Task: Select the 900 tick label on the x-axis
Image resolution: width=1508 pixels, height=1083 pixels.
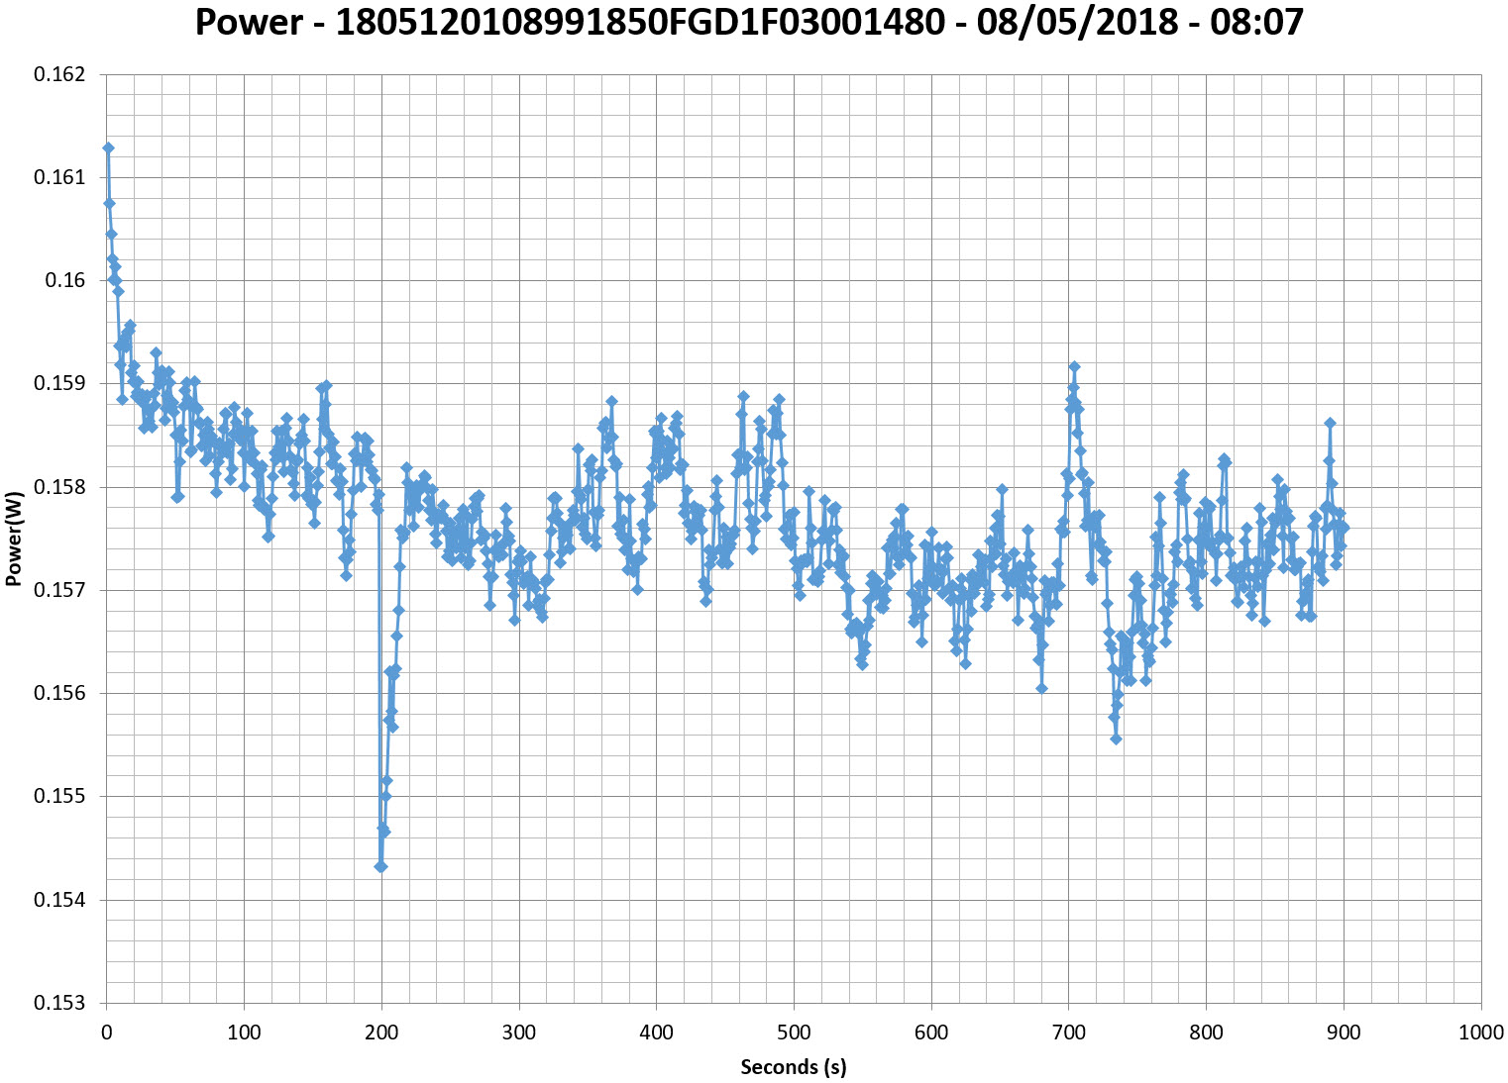Action: (x=1344, y=1033)
